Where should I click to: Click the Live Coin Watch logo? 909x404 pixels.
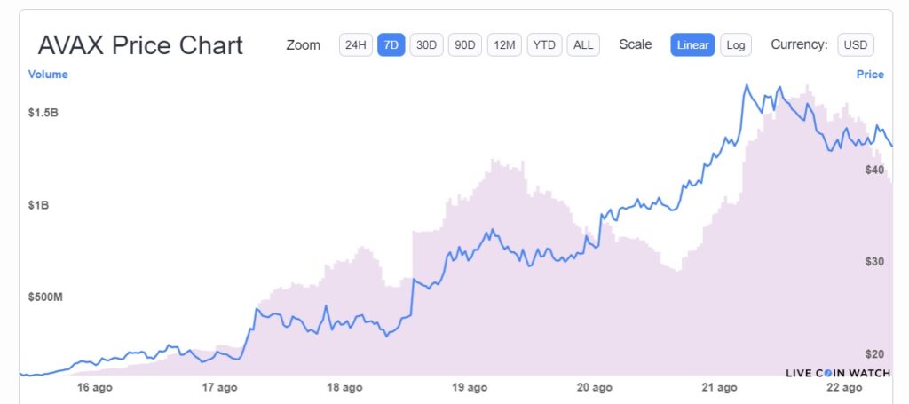pos(837,373)
